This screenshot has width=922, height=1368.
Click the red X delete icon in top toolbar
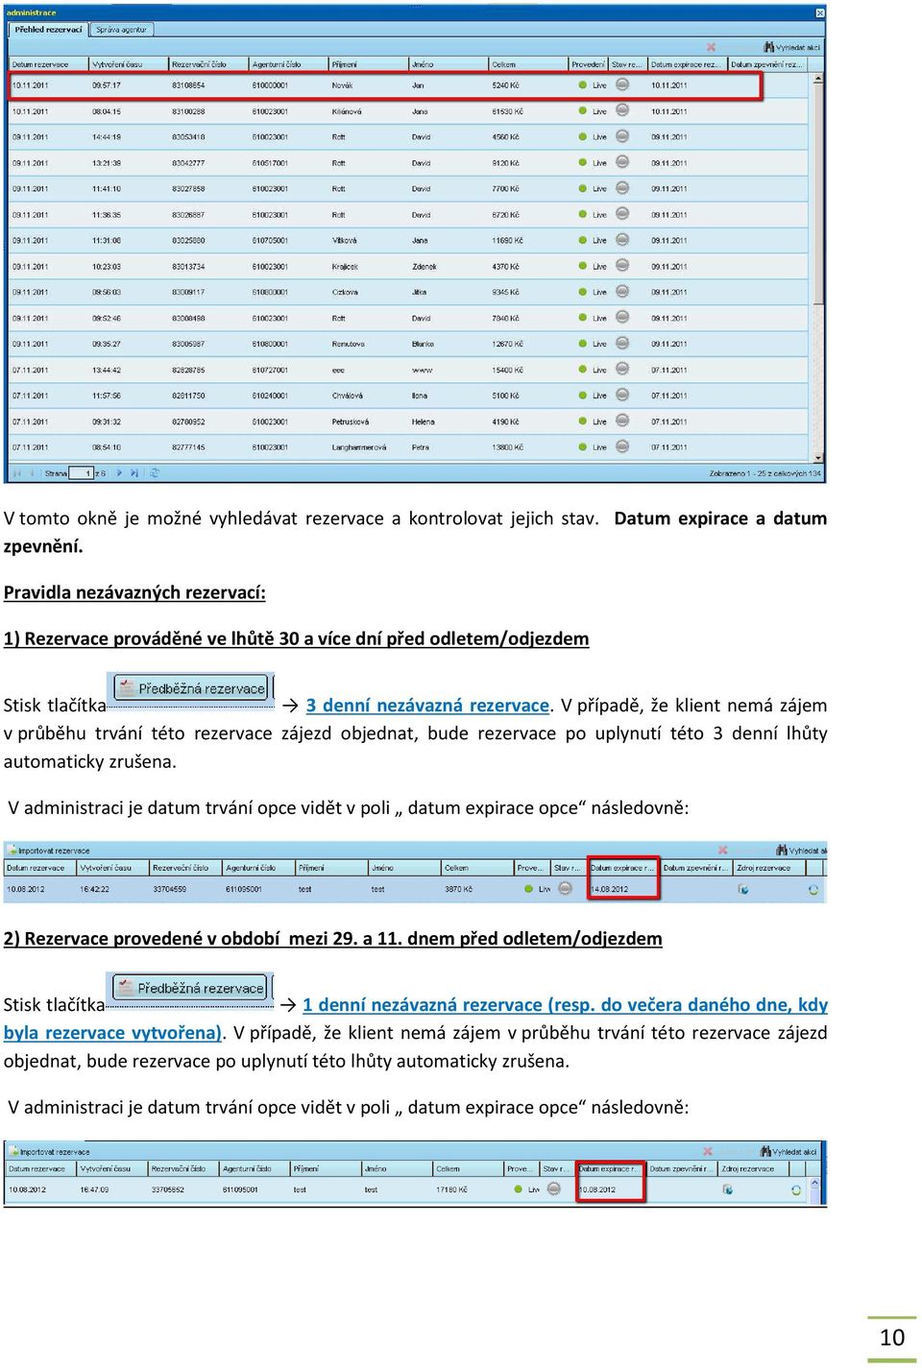coord(711,47)
